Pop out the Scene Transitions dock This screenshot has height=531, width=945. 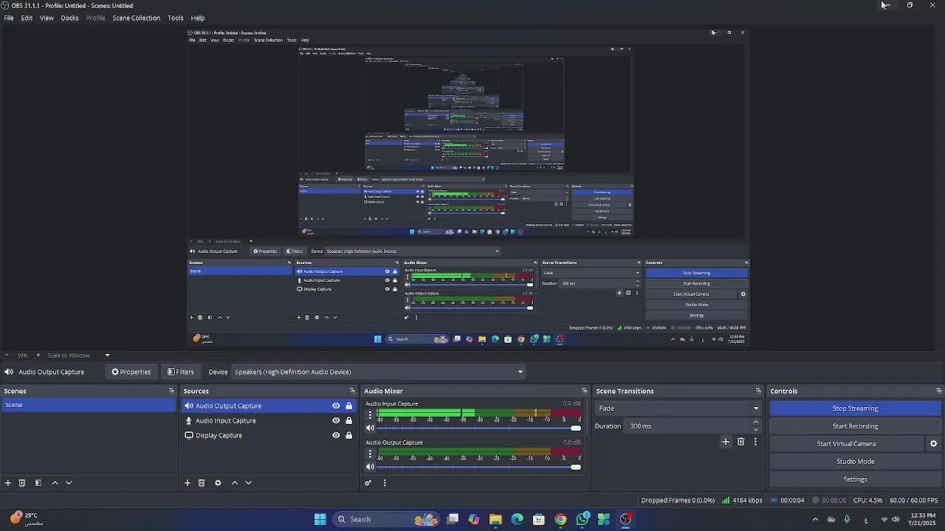(758, 392)
